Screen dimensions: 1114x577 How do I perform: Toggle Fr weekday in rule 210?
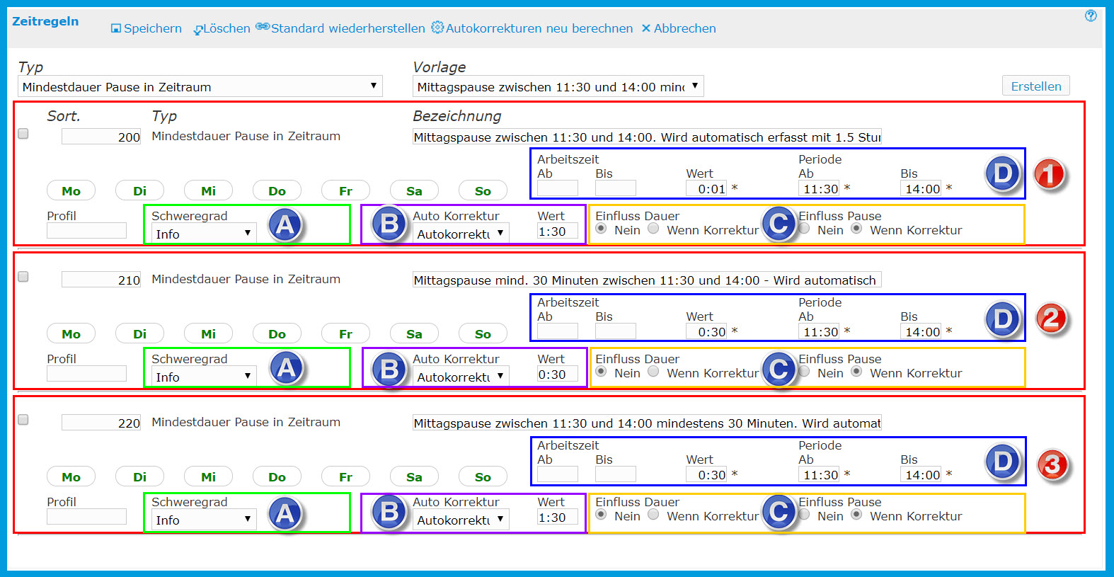(x=345, y=333)
